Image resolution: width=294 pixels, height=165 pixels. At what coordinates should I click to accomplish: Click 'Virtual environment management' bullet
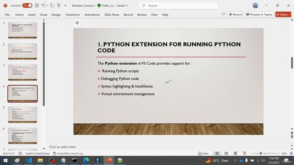[128, 94]
